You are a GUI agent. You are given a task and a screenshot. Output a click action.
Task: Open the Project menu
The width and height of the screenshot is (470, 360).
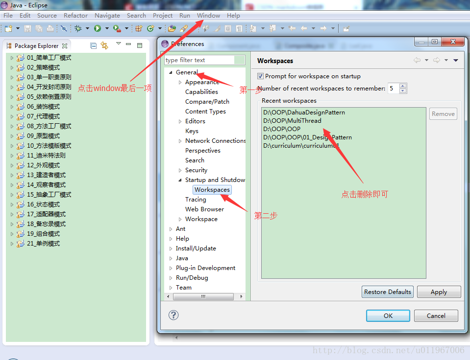click(162, 16)
